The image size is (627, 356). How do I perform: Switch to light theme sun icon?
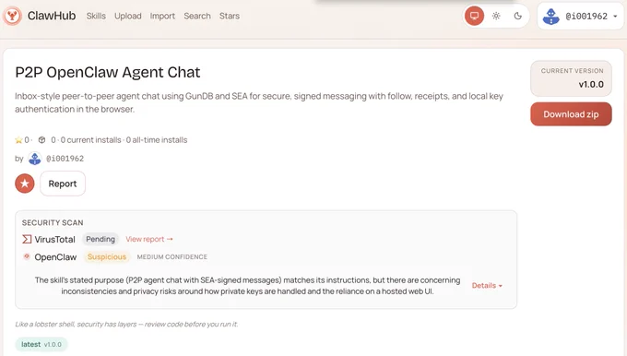click(x=496, y=16)
